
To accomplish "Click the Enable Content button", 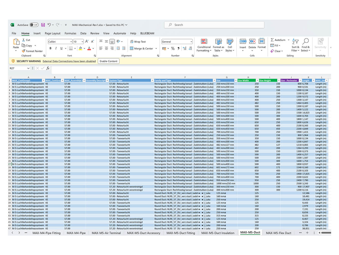I will (x=108, y=61).
